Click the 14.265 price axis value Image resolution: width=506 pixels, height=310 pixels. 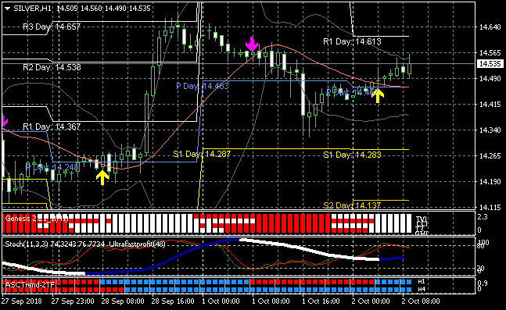point(490,156)
